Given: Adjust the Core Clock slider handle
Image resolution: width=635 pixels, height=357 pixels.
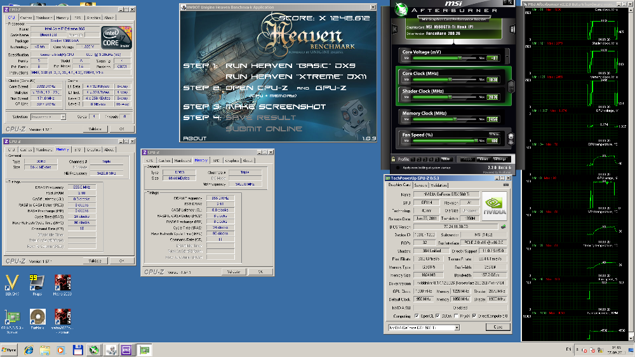Looking at the screenshot, I should click(x=450, y=79).
